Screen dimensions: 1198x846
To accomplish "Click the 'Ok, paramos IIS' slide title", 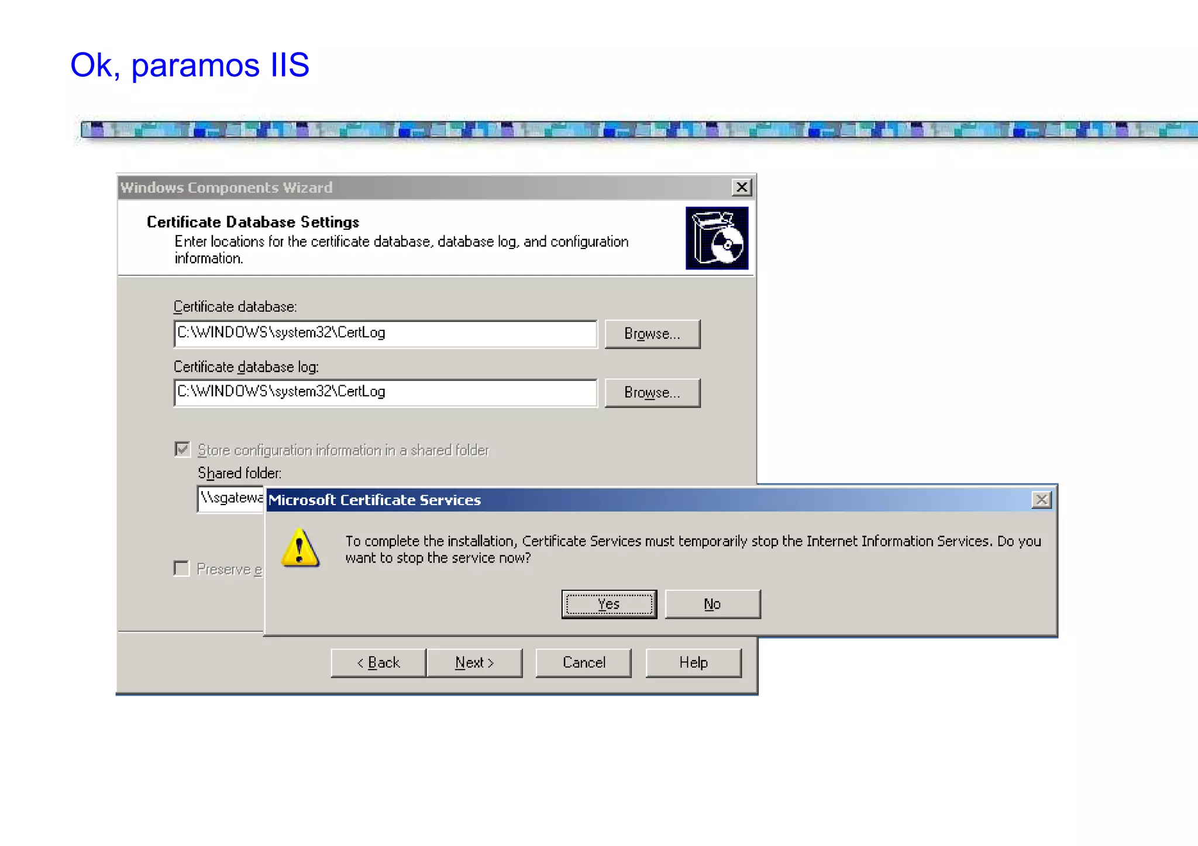I will point(190,65).
